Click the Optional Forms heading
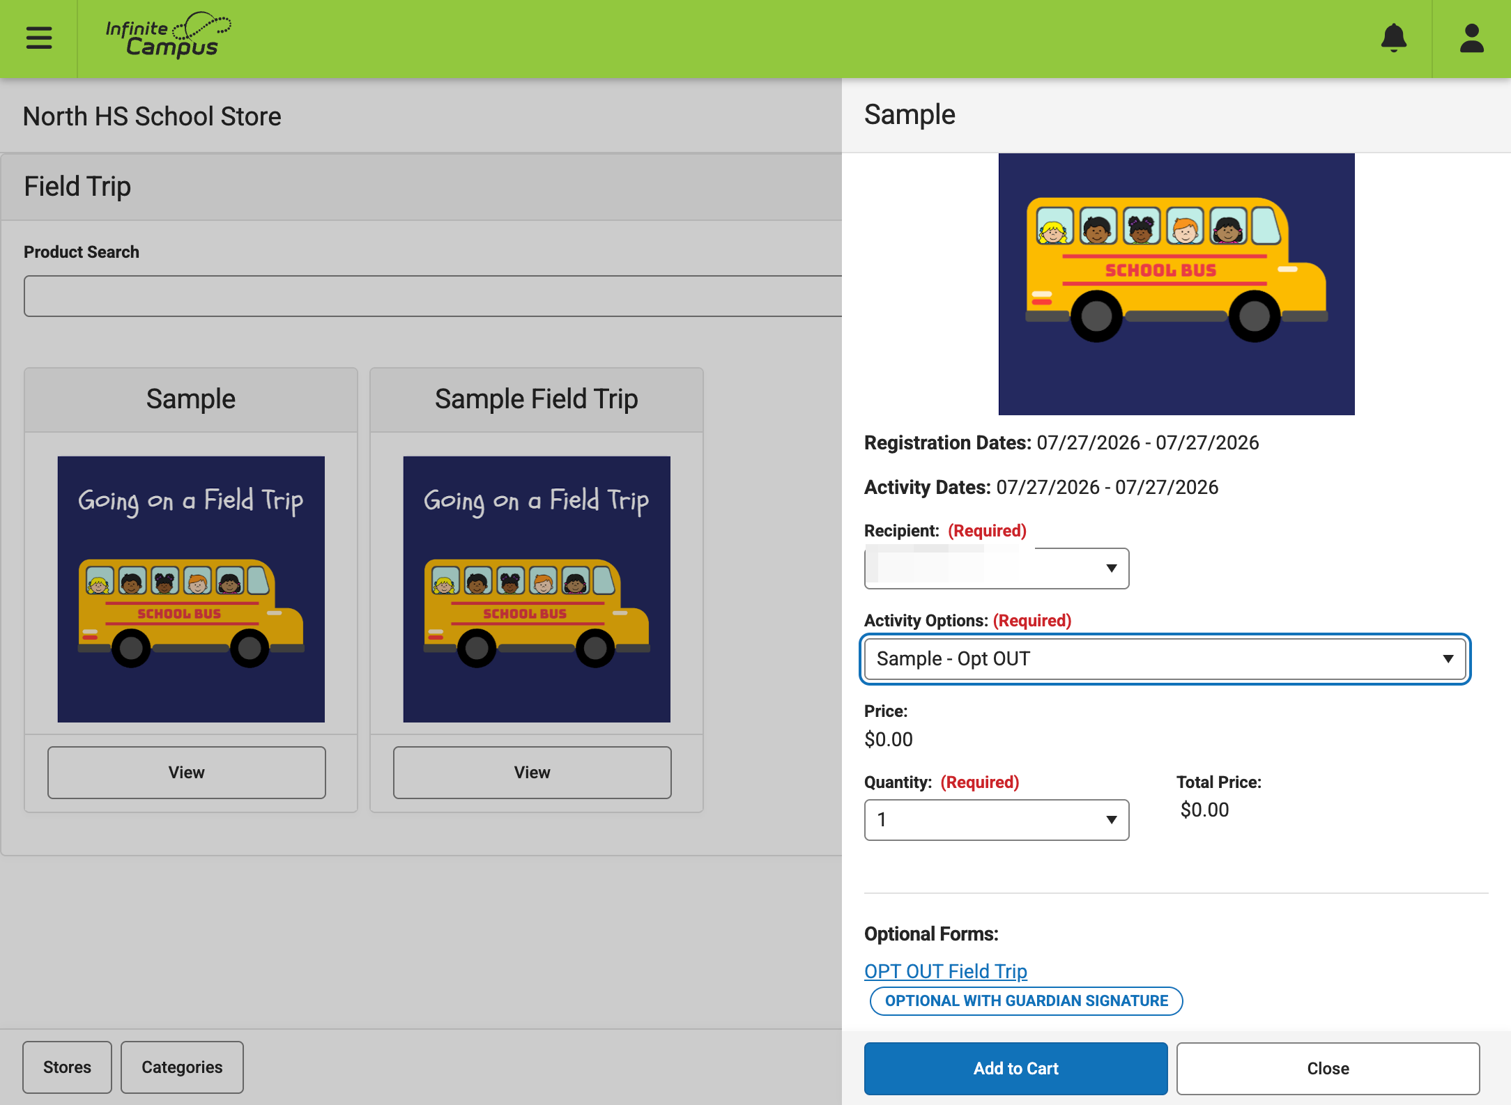Viewport: 1511px width, 1105px height. pos(931,934)
